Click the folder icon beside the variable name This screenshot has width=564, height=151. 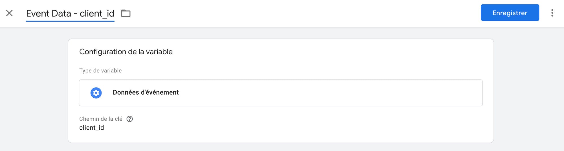tap(126, 13)
